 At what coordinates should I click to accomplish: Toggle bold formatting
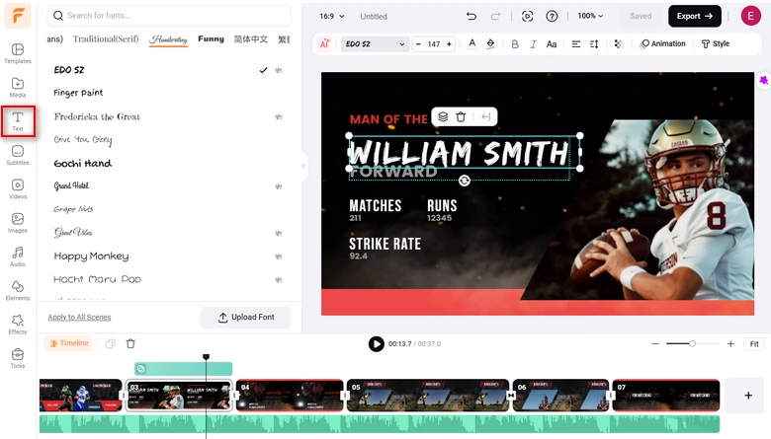click(x=515, y=44)
